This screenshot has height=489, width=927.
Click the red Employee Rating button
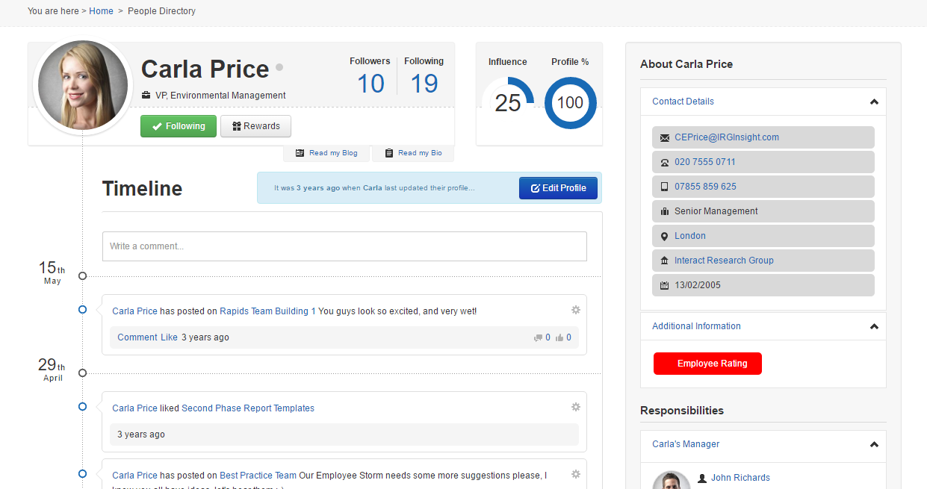(x=707, y=364)
